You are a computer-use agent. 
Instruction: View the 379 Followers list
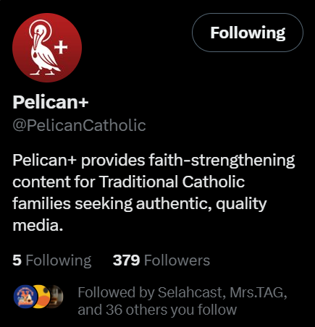point(161,260)
